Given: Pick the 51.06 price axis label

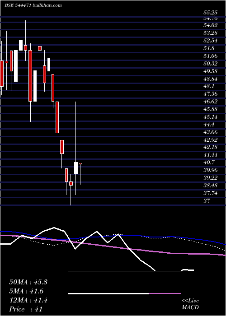Looking at the screenshot, I should [211, 56].
